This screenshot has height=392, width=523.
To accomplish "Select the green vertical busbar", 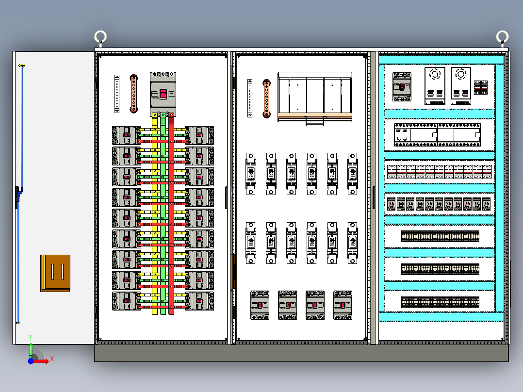I will pos(163,213).
